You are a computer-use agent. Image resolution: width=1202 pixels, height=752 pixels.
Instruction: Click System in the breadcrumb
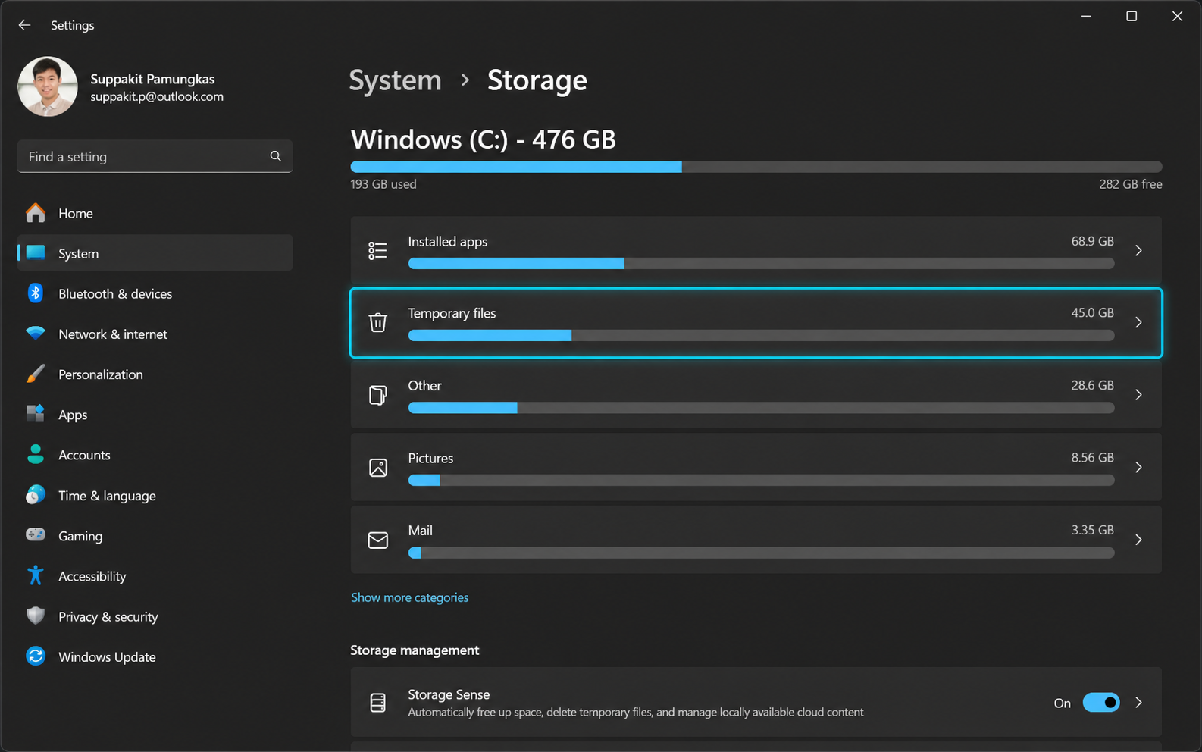tap(395, 80)
